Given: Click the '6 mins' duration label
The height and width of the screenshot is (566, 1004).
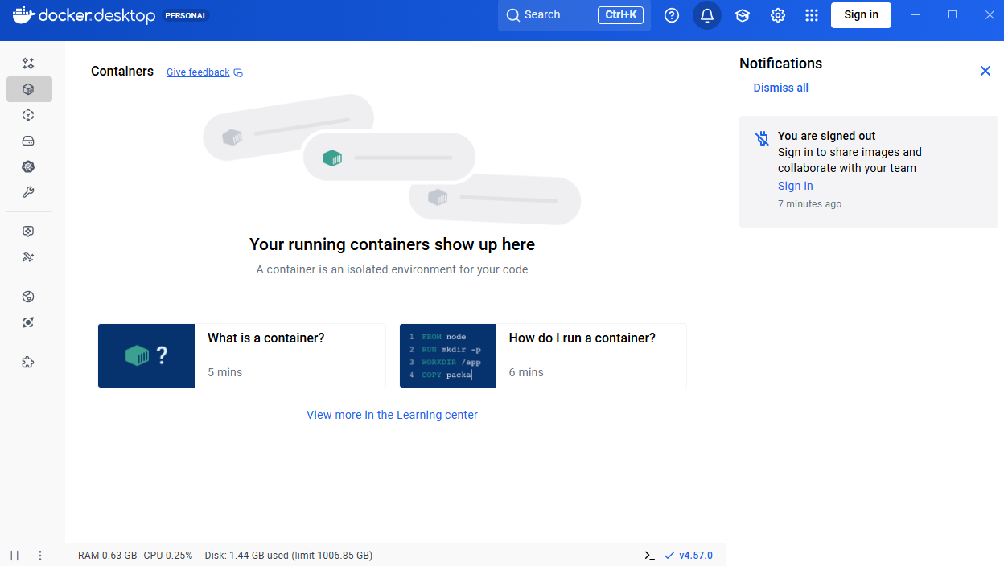Looking at the screenshot, I should tap(526, 372).
